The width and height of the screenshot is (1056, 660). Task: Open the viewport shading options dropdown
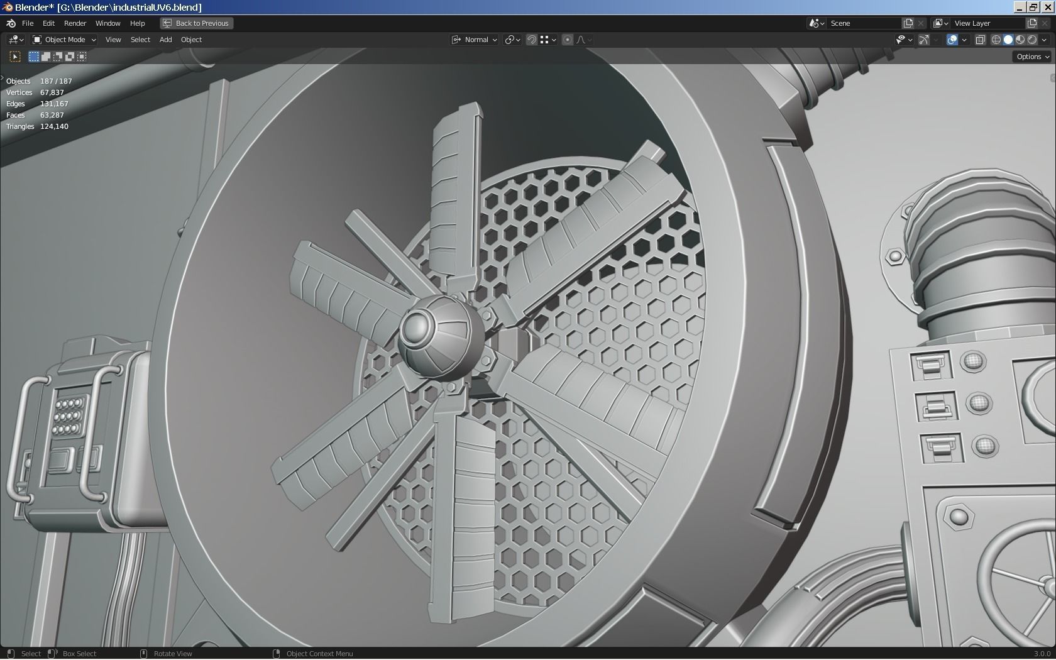[x=1044, y=40]
